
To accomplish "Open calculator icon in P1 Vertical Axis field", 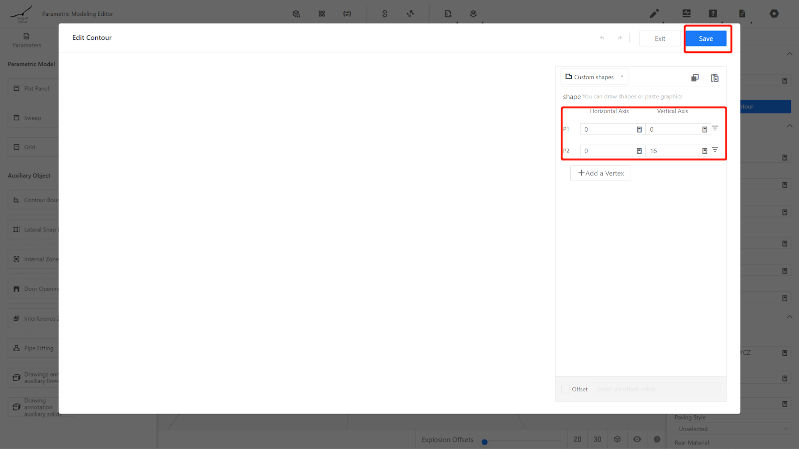I will pyautogui.click(x=705, y=129).
